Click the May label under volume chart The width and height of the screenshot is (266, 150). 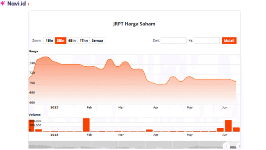click(x=190, y=135)
